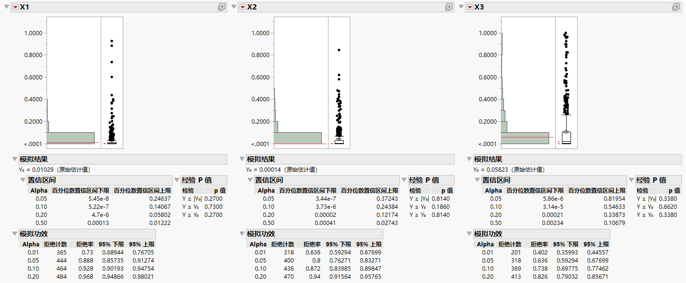686x283 pixels.
Task: Click X1 confidence upper value 0.01222
Action: tap(161, 223)
